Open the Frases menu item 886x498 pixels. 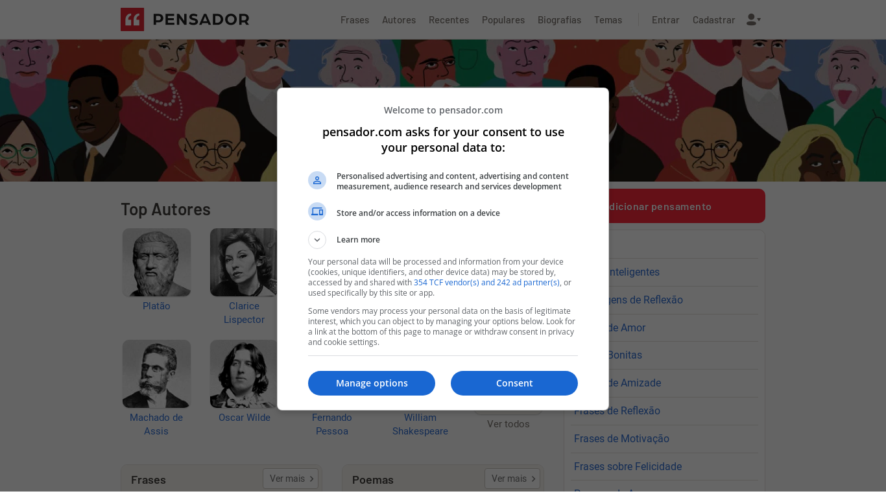(x=355, y=20)
